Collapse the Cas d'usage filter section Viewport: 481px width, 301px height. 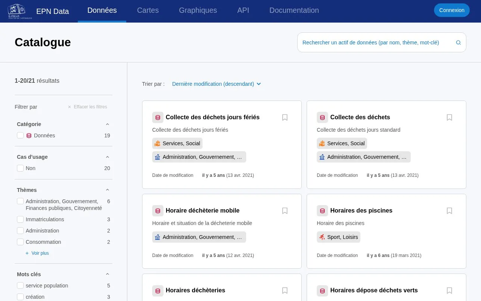click(107, 157)
